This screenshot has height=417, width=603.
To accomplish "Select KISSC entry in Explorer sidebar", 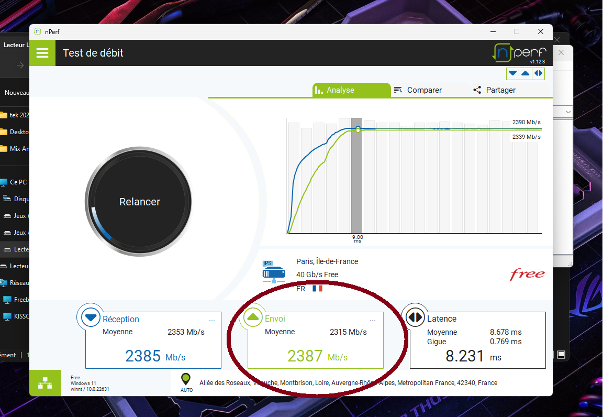I will [16, 316].
